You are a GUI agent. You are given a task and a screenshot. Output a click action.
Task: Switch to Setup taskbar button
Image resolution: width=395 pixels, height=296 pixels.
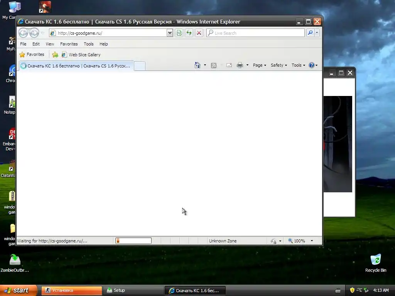(133, 291)
